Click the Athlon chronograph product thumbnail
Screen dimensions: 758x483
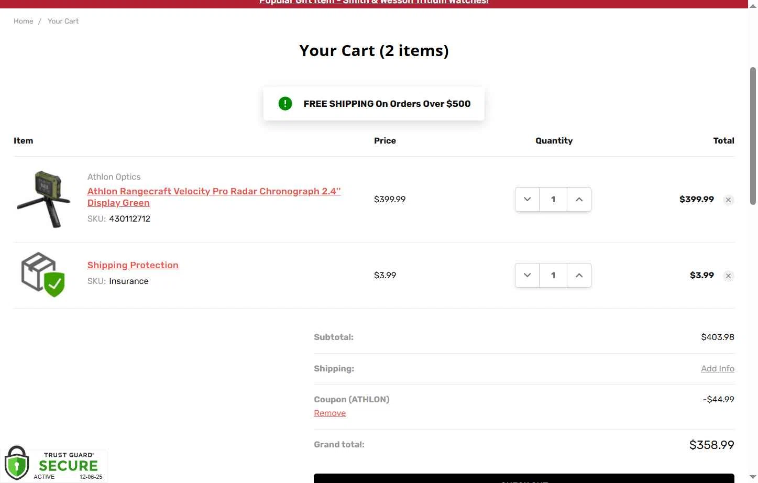(x=43, y=199)
